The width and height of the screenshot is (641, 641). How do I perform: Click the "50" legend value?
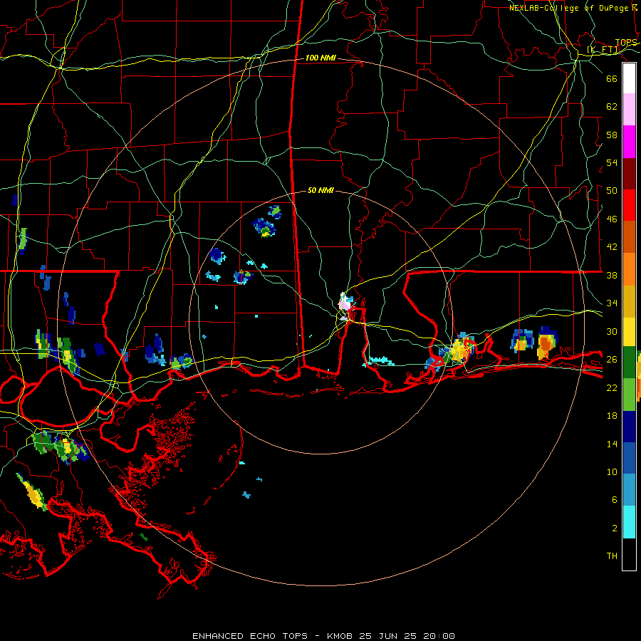pos(612,190)
